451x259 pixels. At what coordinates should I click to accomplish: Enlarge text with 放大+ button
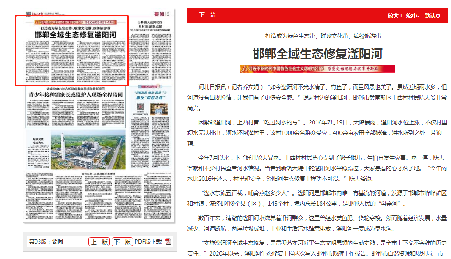[395, 16]
